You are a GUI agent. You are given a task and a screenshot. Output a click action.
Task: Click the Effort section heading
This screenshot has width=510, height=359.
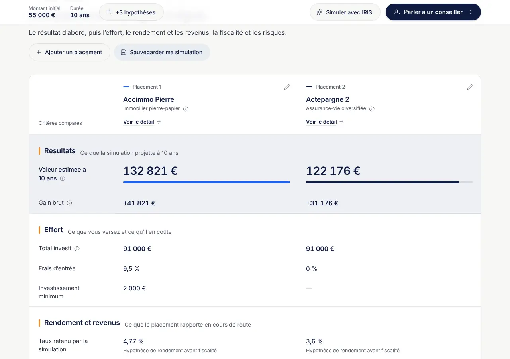pyautogui.click(x=53, y=230)
